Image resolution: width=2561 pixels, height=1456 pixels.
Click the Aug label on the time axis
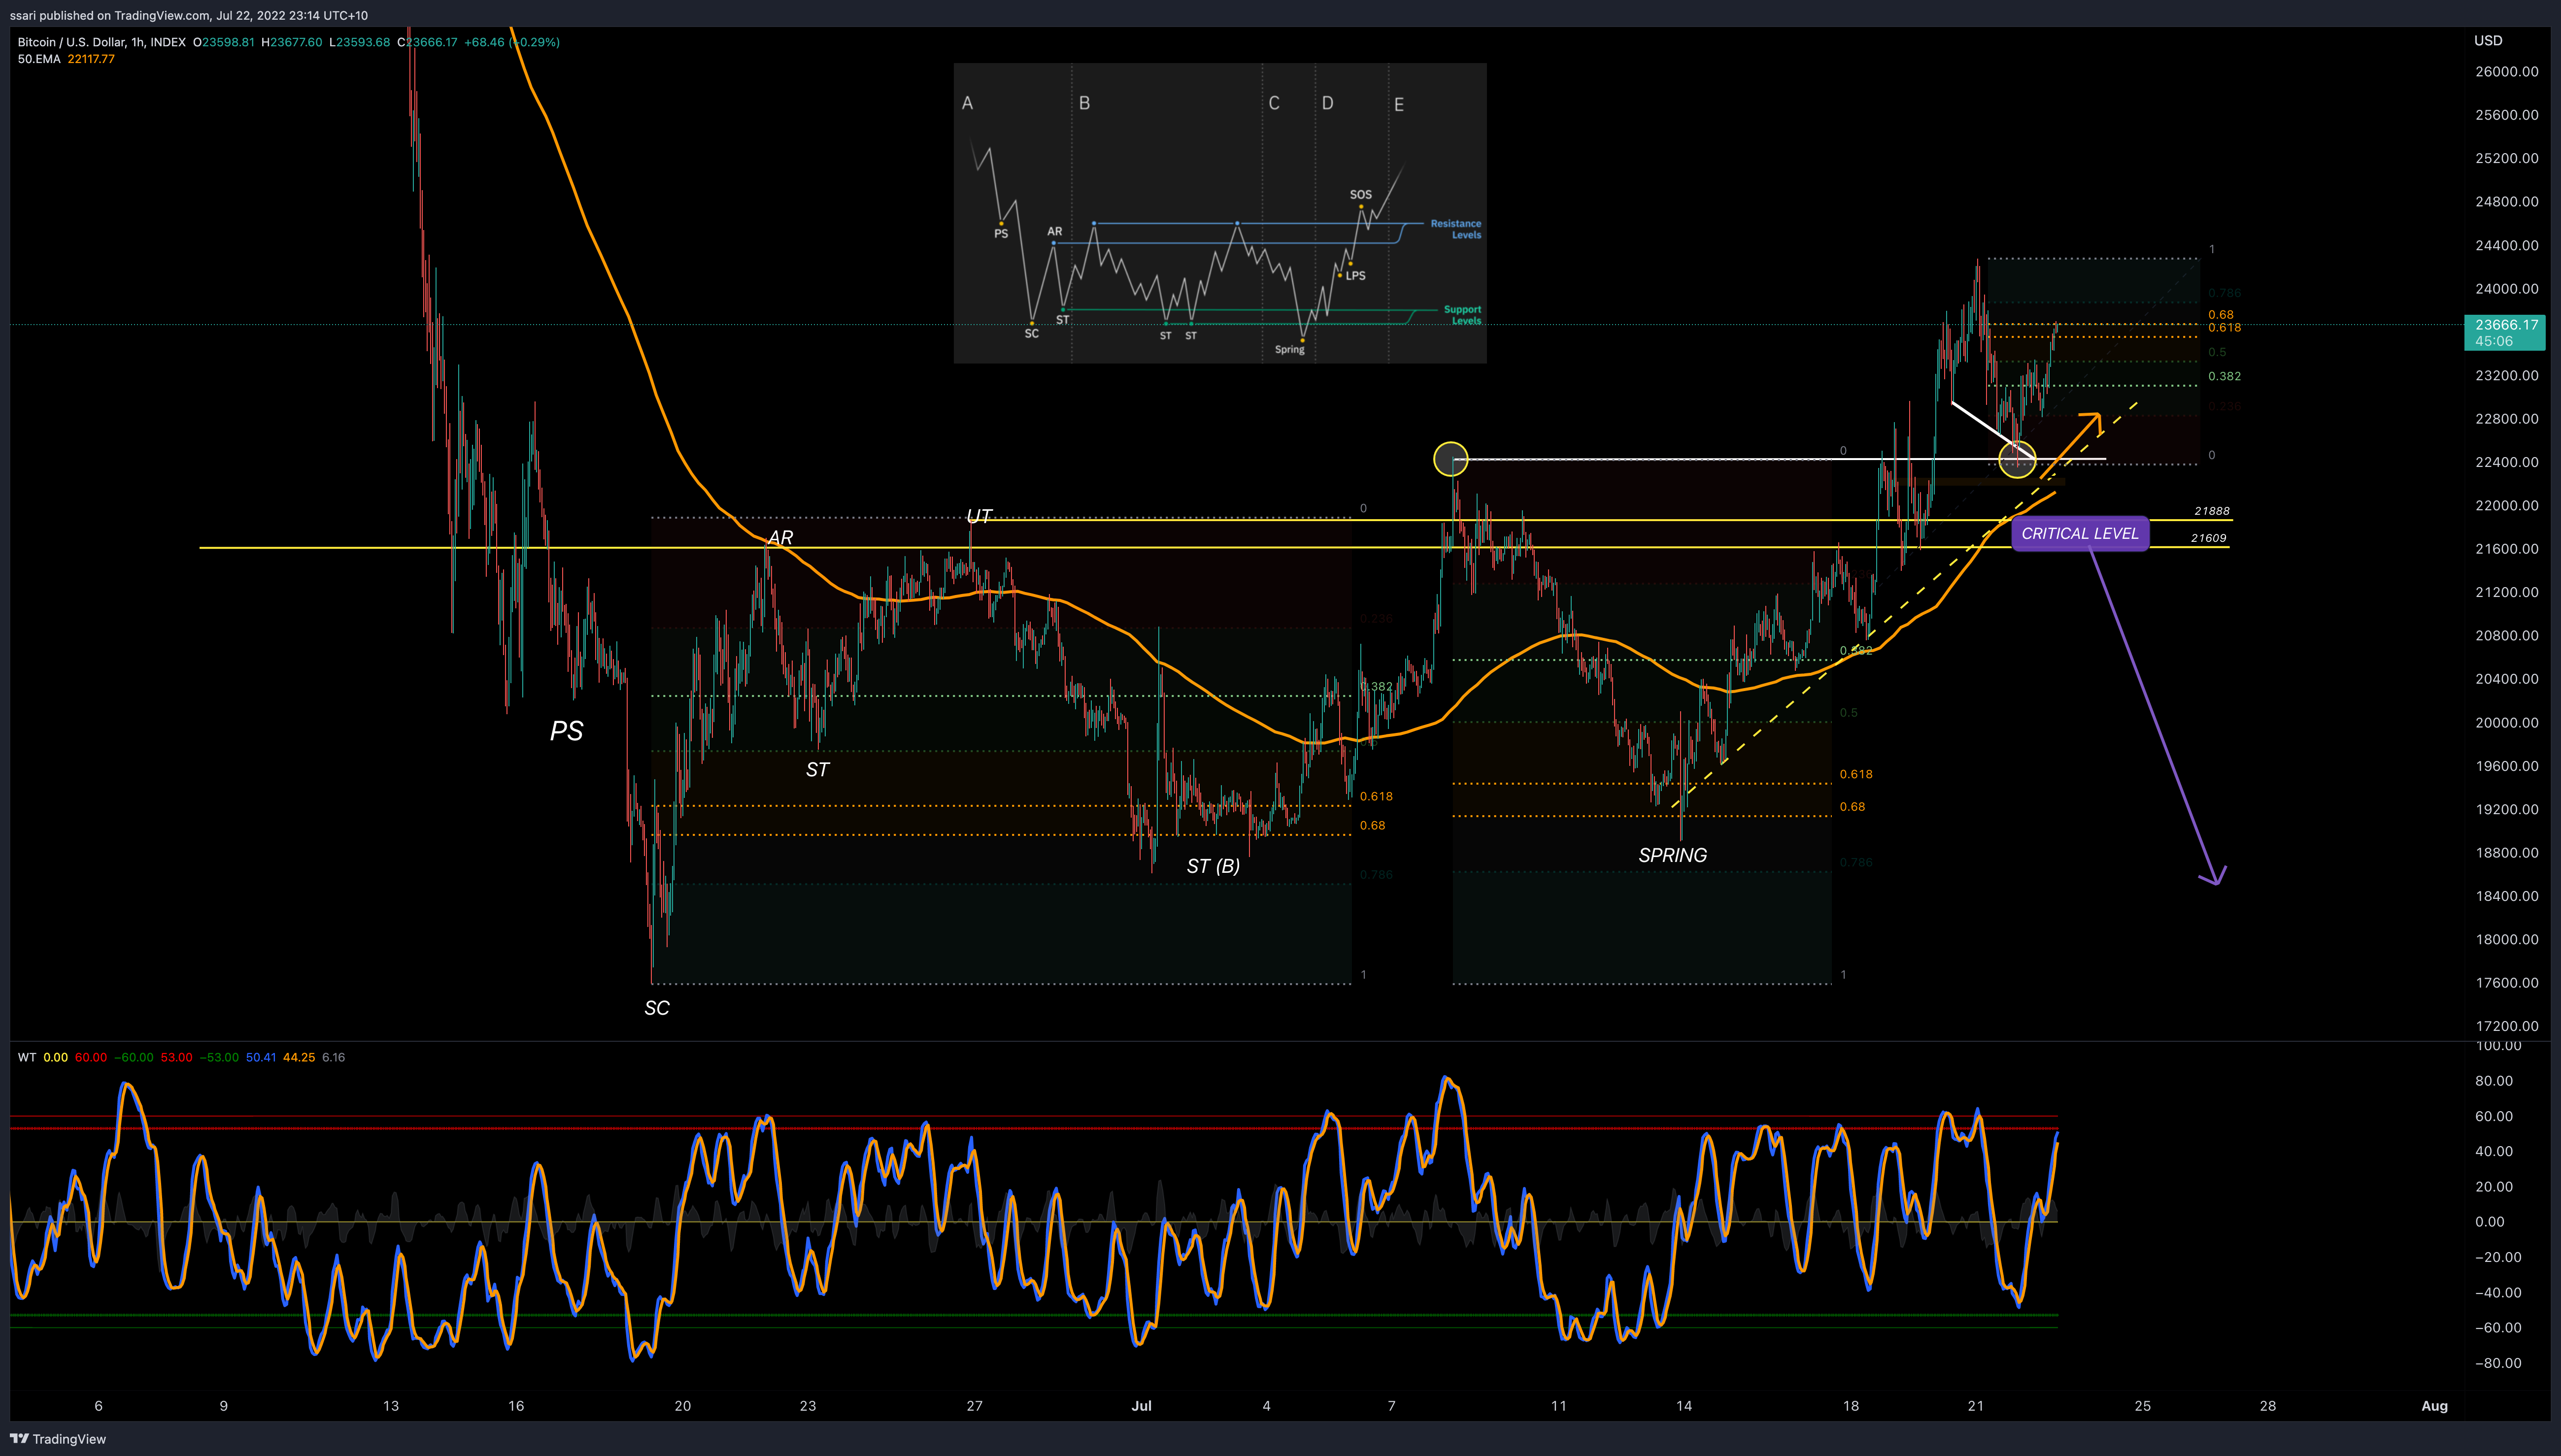tap(2434, 1406)
